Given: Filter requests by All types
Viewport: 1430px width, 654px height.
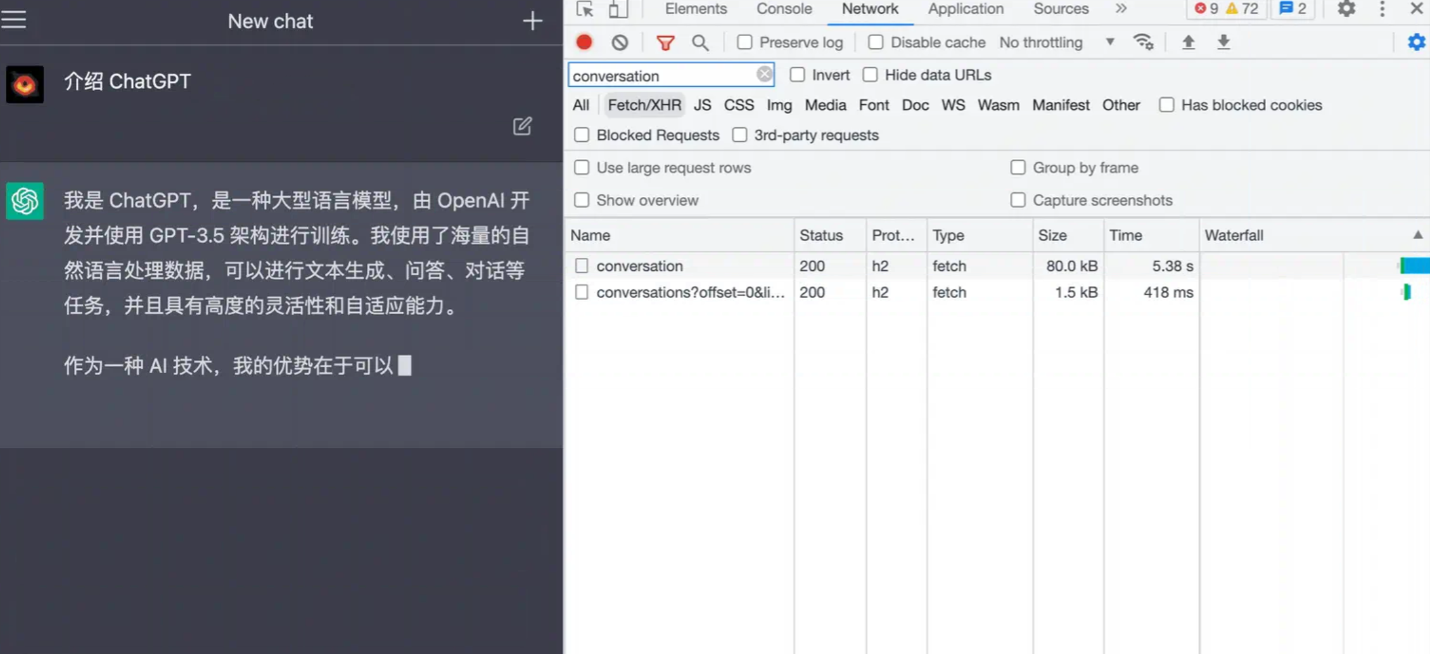Looking at the screenshot, I should pos(580,105).
